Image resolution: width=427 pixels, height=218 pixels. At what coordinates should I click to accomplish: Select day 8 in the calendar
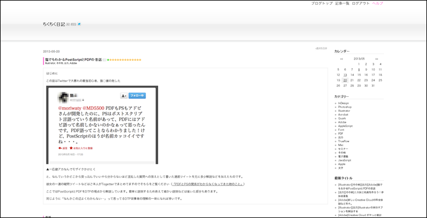359,70
